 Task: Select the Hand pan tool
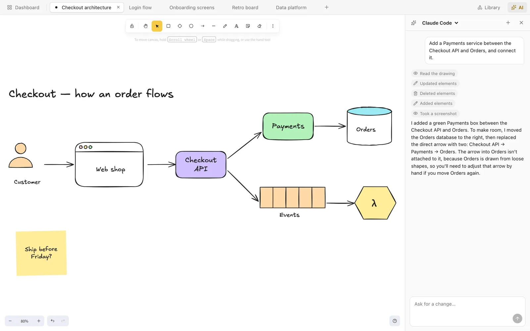tap(145, 26)
